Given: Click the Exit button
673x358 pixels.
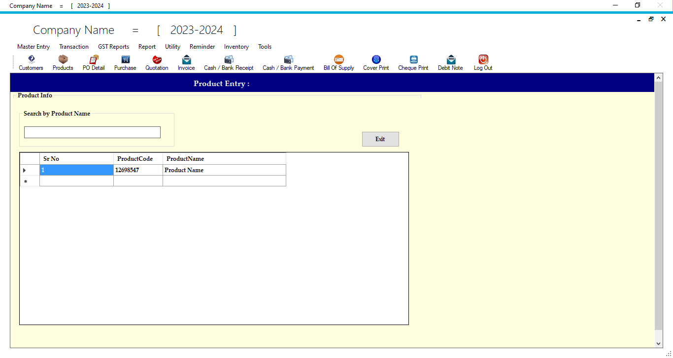Looking at the screenshot, I should pyautogui.click(x=380, y=139).
